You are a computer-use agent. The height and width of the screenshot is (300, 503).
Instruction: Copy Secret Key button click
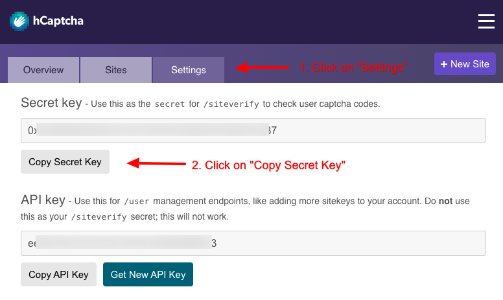[65, 161]
